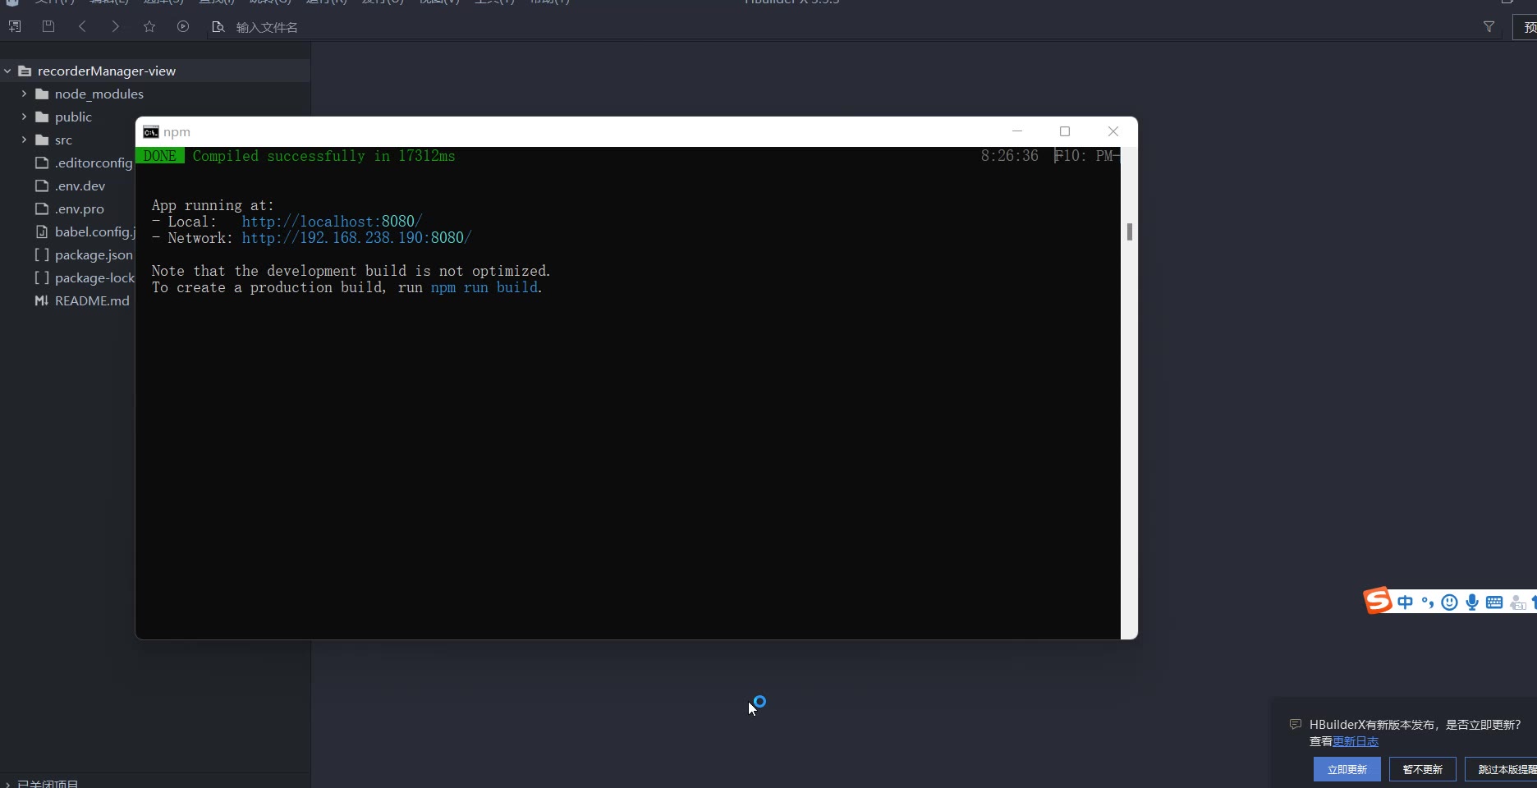1537x788 pixels.
Task: Click the new file toolbar icon
Action: [x=15, y=27]
